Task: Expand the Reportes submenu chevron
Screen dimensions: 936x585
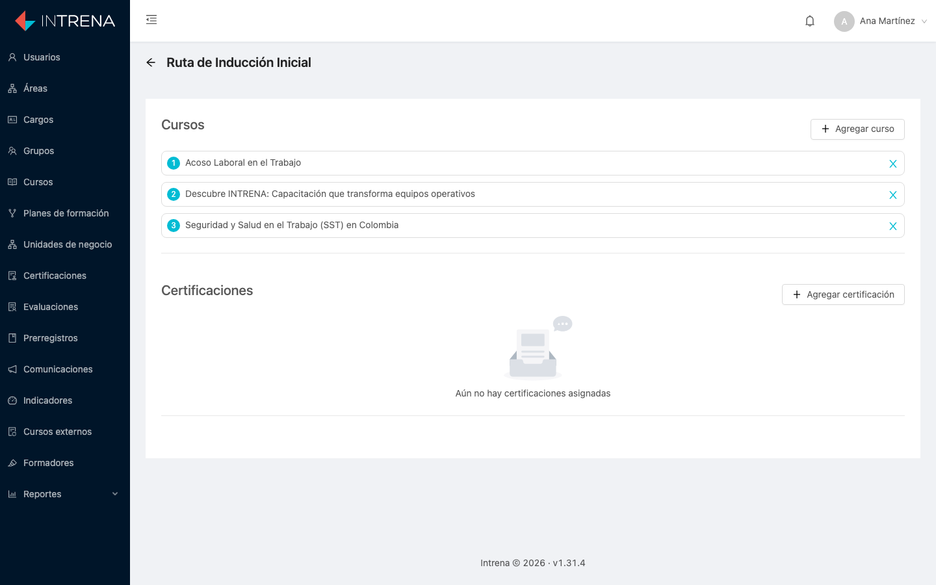Action: [x=115, y=494]
